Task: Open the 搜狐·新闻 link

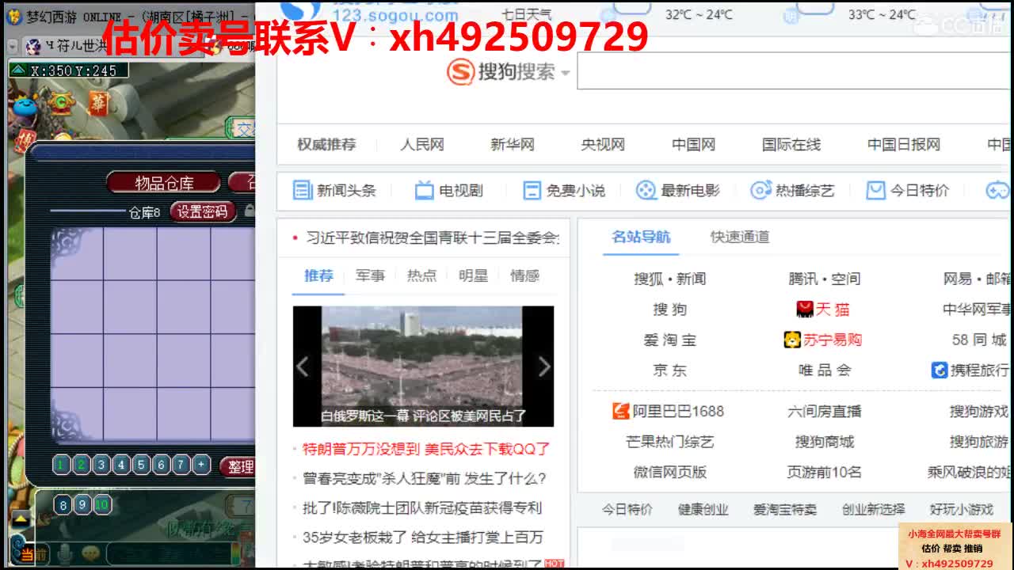Action: coord(669,279)
